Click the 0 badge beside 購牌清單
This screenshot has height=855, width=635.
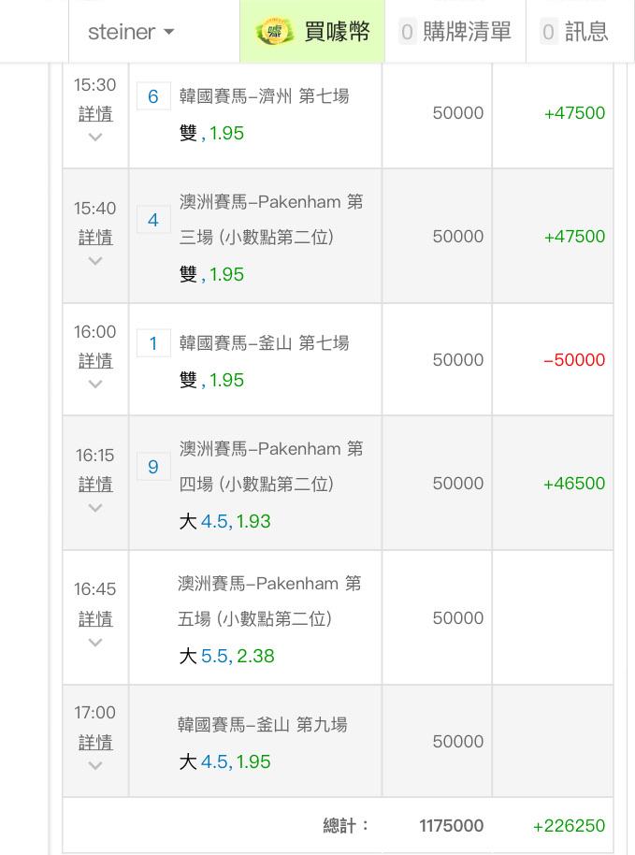point(407,32)
